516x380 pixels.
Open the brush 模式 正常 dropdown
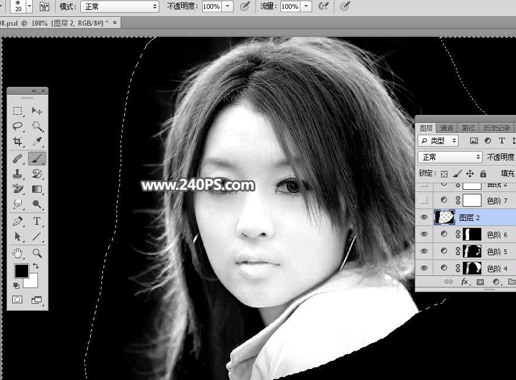pyautogui.click(x=120, y=6)
